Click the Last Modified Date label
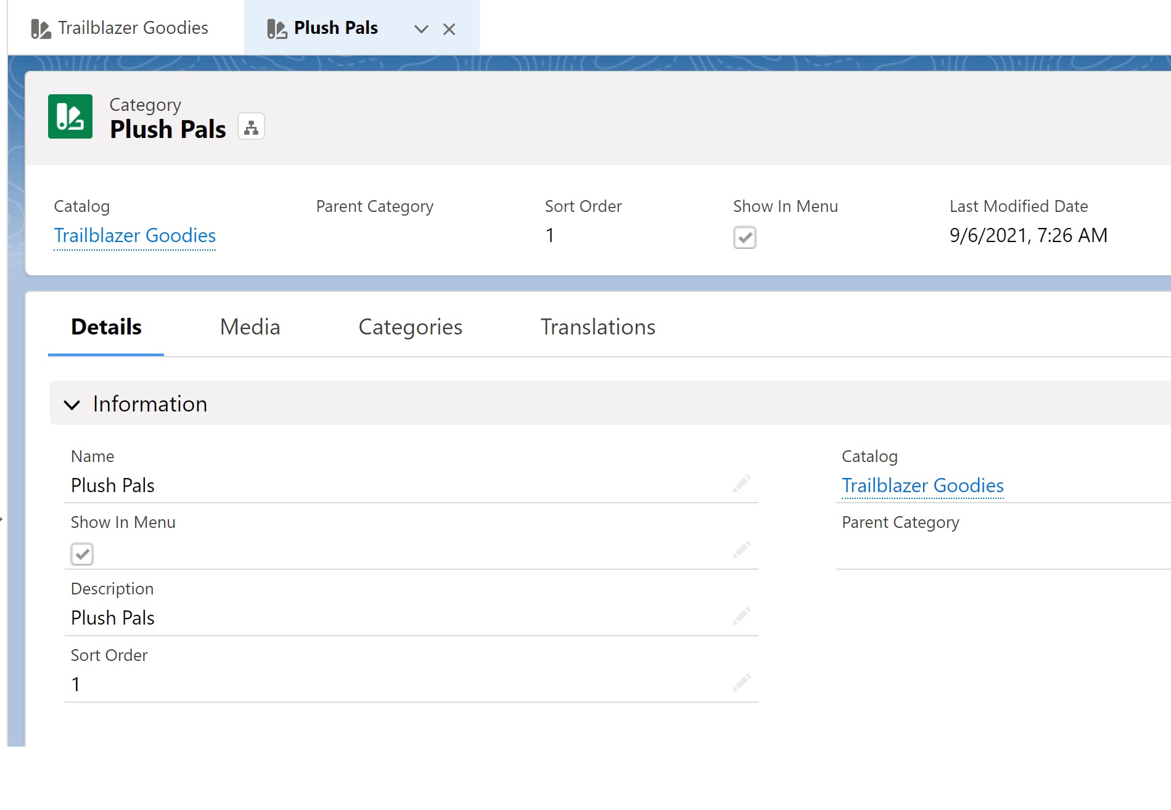Screen dimensions: 1171x810 1019,206
